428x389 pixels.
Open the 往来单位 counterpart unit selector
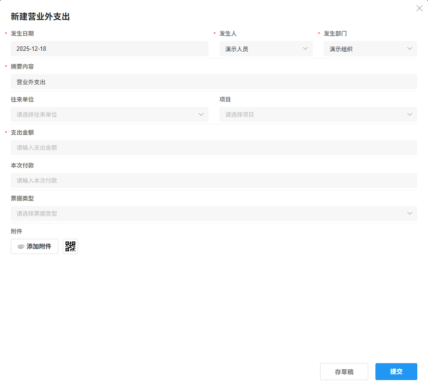(x=107, y=114)
